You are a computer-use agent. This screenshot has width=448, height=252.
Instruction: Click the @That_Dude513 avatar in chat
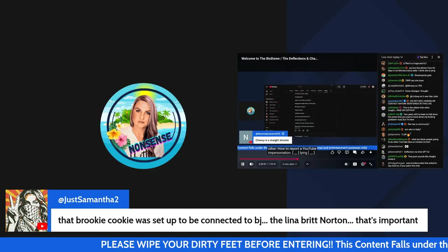click(383, 91)
